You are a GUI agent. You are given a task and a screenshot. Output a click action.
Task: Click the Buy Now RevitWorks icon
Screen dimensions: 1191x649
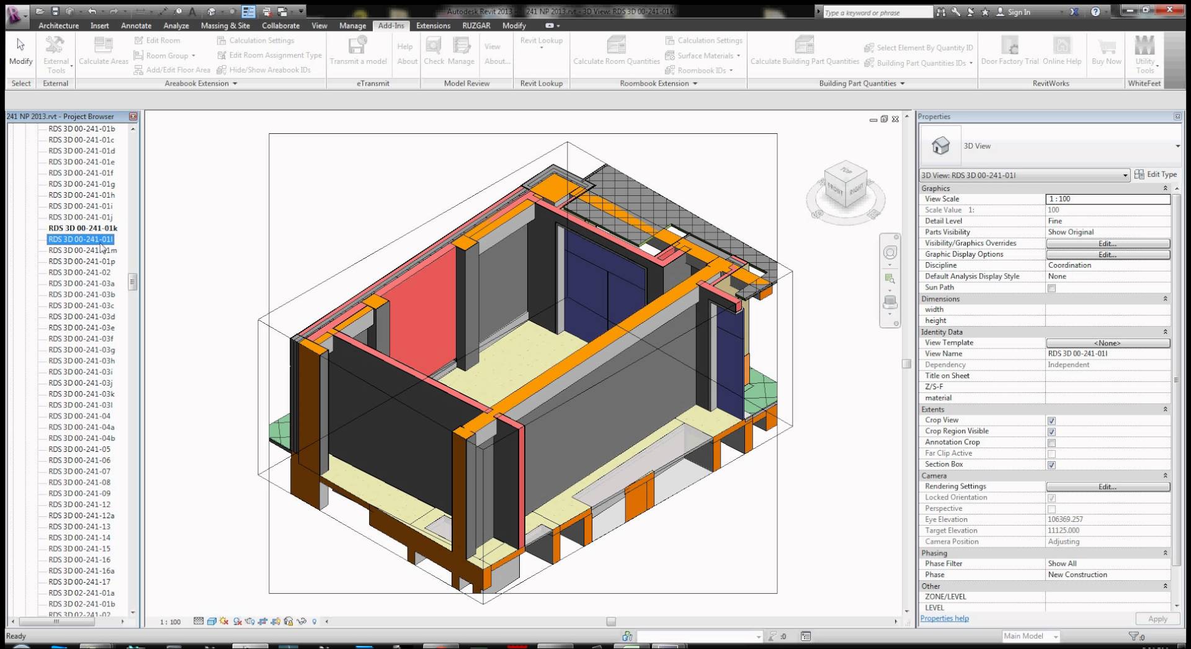1107,51
